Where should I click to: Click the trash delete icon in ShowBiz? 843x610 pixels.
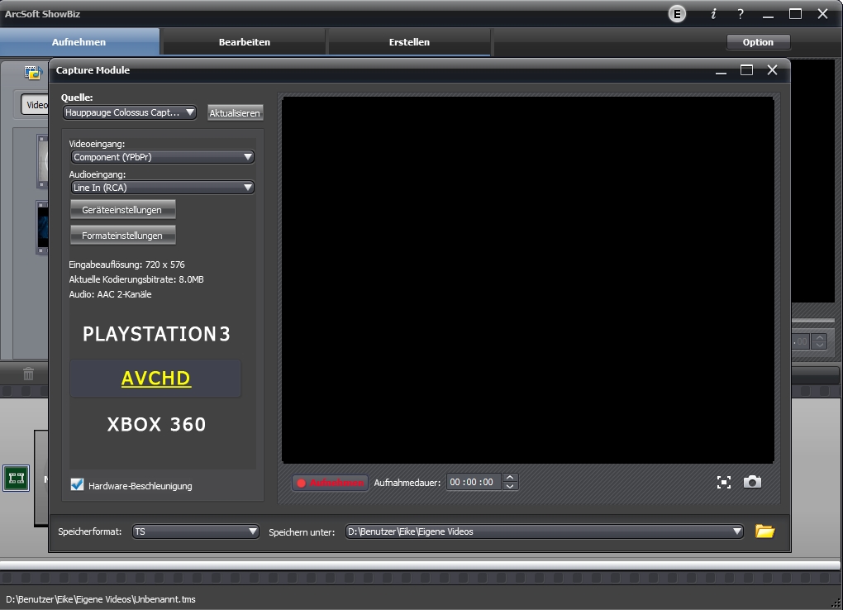point(28,374)
